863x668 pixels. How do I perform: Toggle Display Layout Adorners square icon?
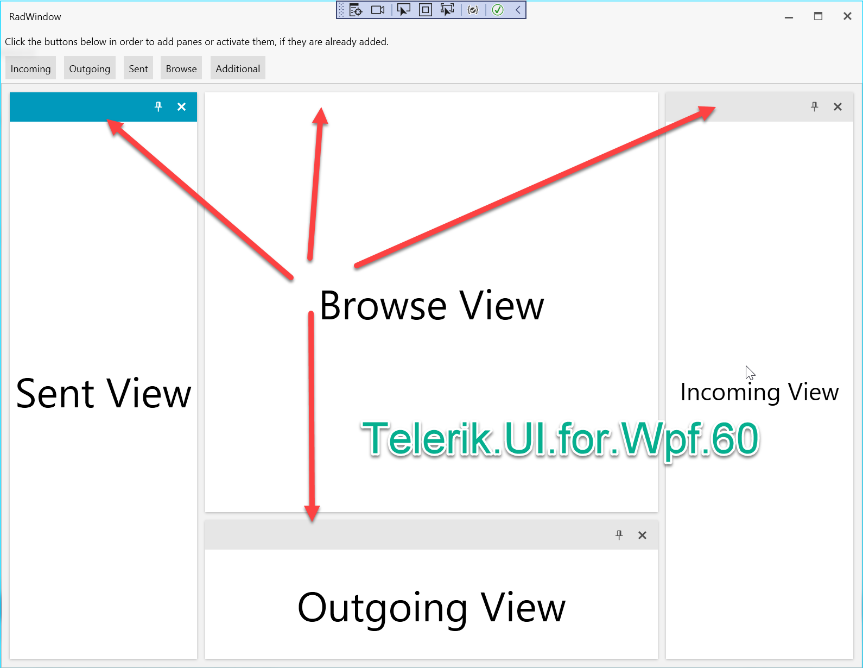pos(426,10)
